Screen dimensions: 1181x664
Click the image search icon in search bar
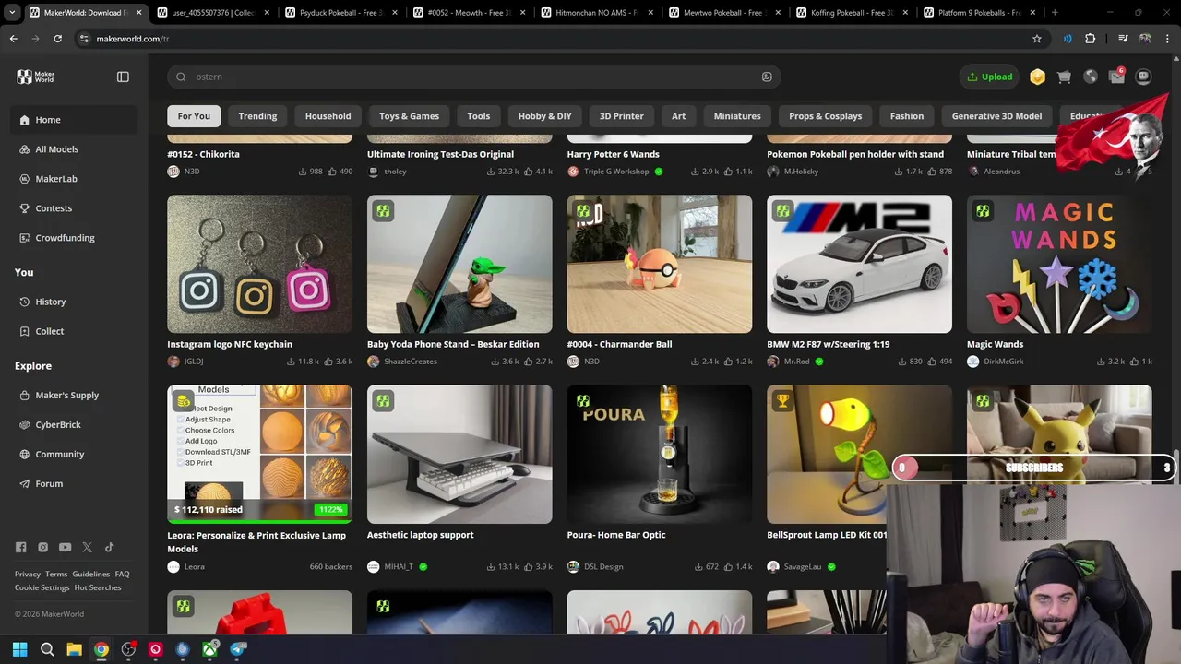tap(767, 77)
